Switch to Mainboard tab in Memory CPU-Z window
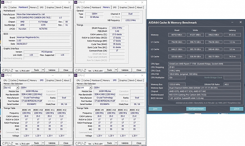Image resolution: width=245 pixels, height=146 pixels. point(96,7)
